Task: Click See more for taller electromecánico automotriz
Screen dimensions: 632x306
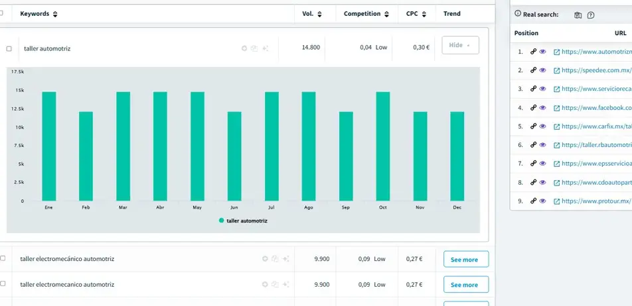Action: click(465, 260)
